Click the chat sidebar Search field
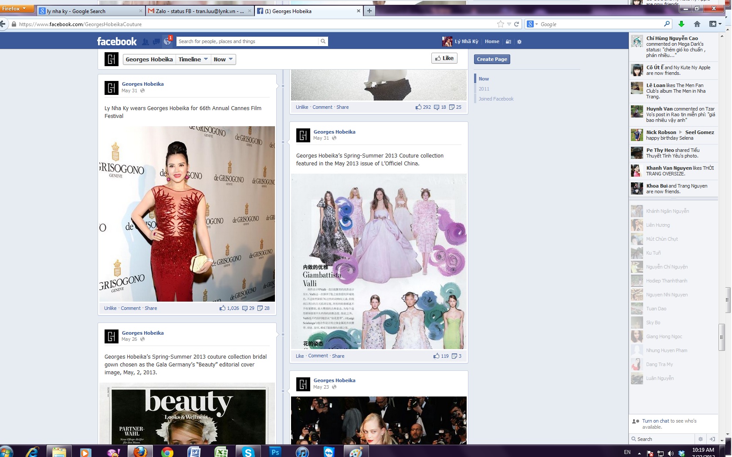The height and width of the screenshot is (457, 732). (x=662, y=439)
